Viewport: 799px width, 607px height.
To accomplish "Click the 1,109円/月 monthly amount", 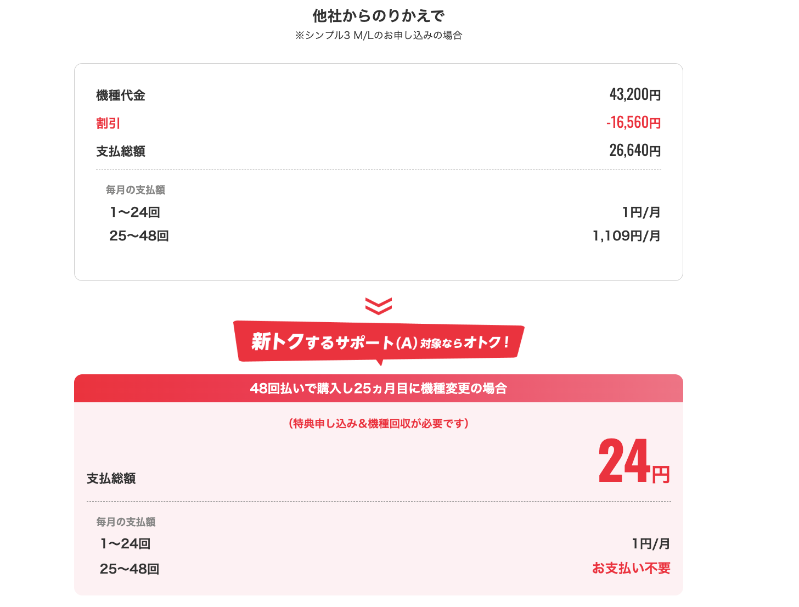I will (626, 236).
